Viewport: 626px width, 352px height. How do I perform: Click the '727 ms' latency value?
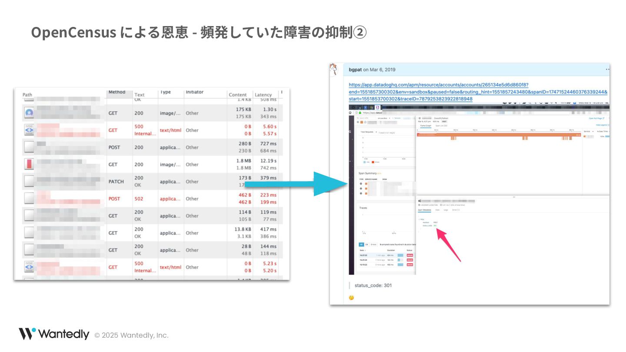(x=268, y=143)
